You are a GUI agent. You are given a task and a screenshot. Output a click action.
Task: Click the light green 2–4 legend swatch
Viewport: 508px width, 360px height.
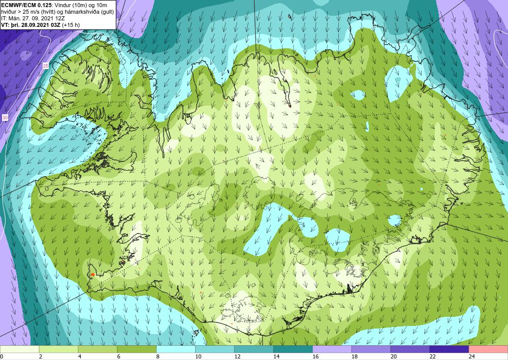[x=58, y=349]
